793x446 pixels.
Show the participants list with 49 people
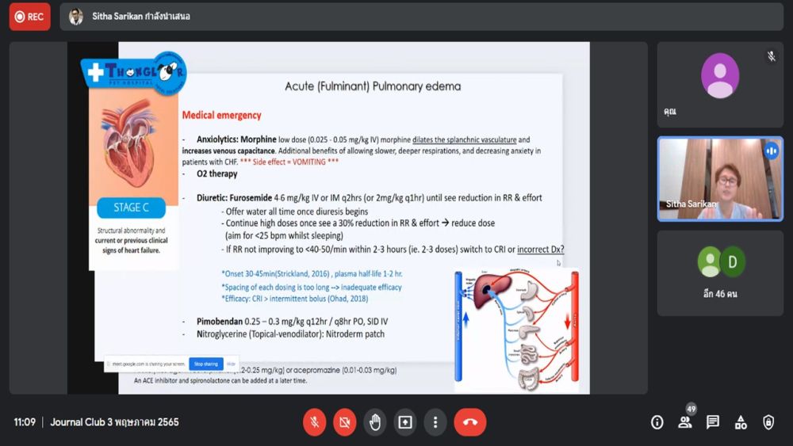click(x=685, y=422)
